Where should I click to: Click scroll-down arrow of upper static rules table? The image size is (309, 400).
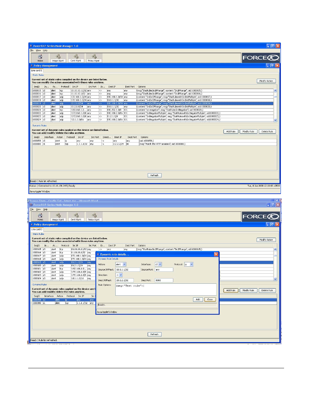pos(275,120)
